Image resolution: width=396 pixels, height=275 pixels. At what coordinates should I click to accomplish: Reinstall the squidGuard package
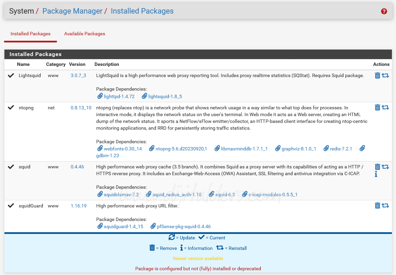click(x=385, y=205)
